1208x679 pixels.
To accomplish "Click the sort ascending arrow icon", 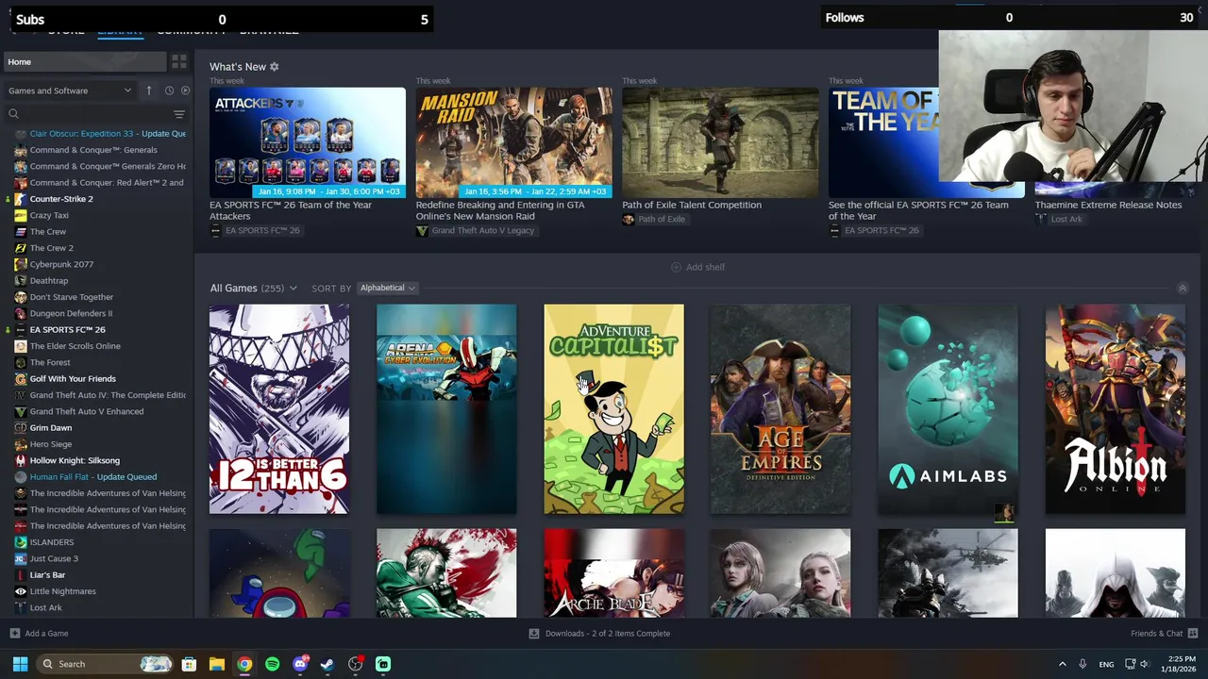I will click(148, 91).
